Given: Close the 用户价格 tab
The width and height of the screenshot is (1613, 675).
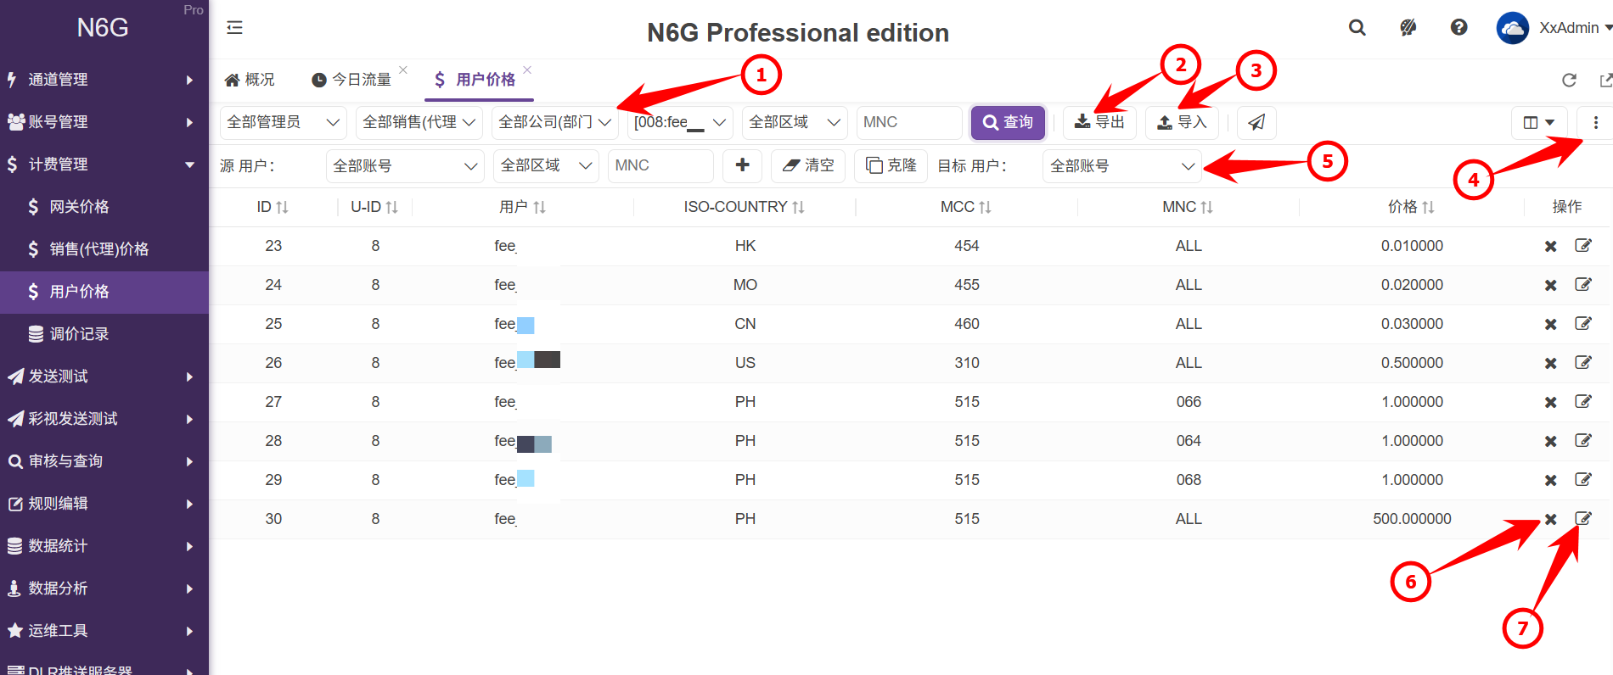Looking at the screenshot, I should 527,70.
